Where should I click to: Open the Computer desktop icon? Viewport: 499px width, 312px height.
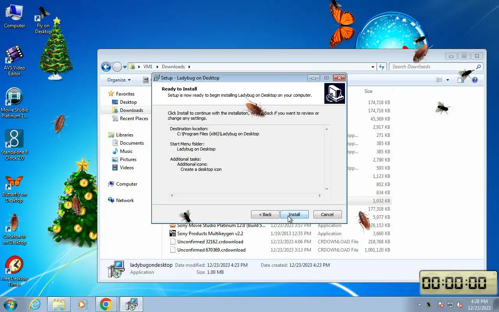(x=14, y=16)
